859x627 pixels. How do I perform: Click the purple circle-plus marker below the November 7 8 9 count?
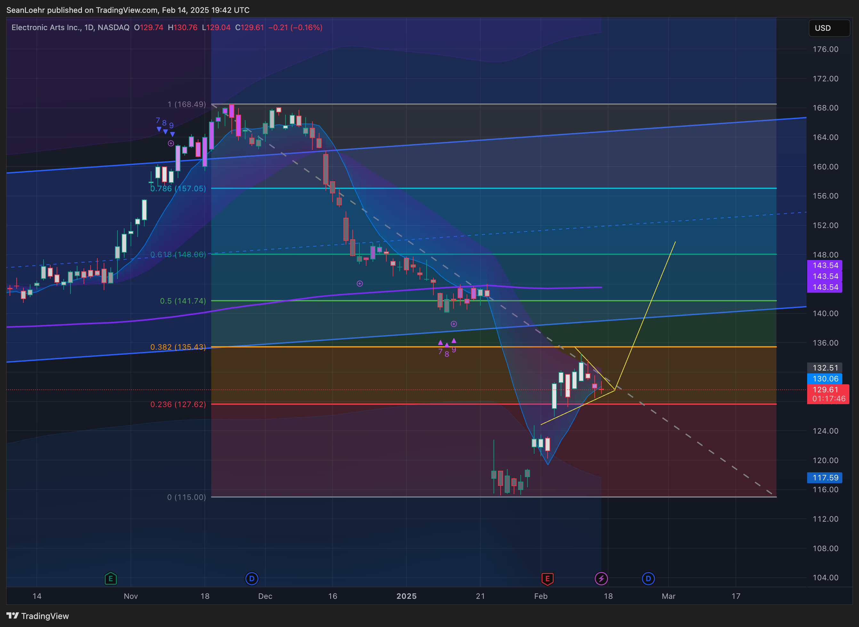coord(171,143)
